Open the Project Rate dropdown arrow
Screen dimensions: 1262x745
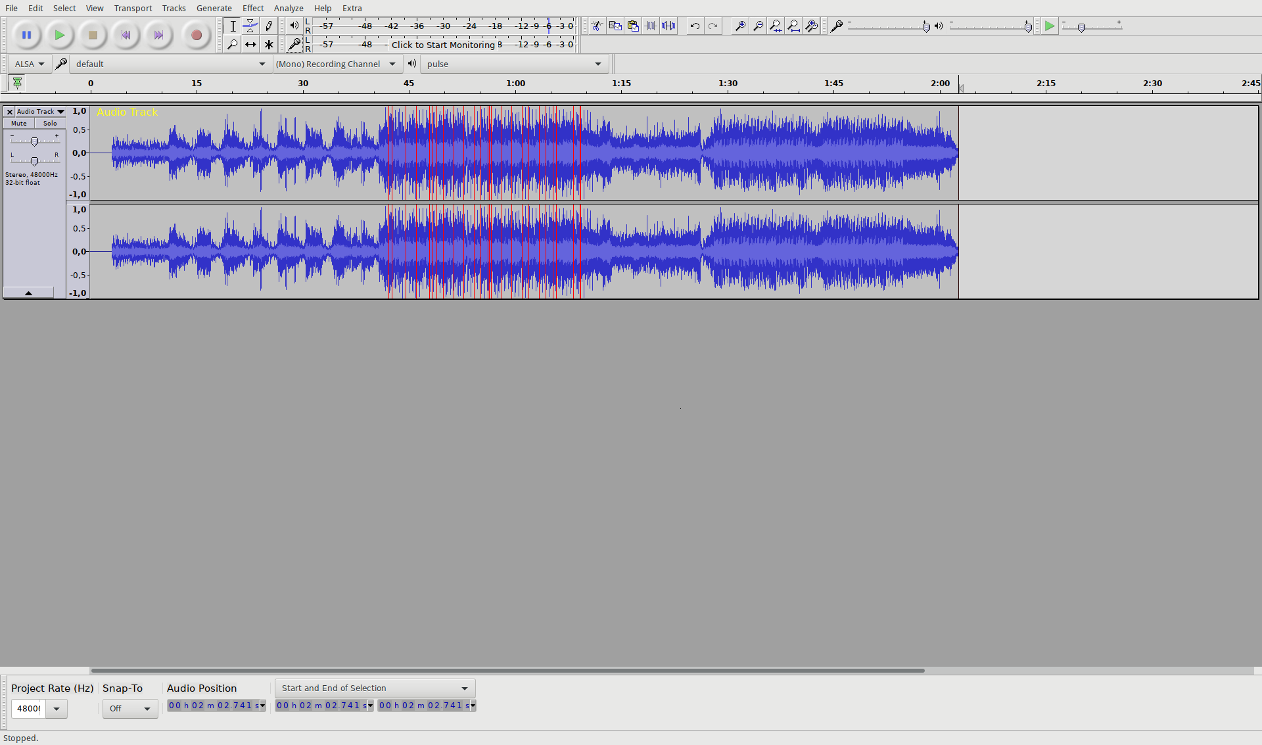[x=57, y=709]
